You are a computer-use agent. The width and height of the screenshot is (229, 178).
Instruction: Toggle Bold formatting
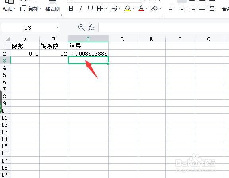pos(71,8)
